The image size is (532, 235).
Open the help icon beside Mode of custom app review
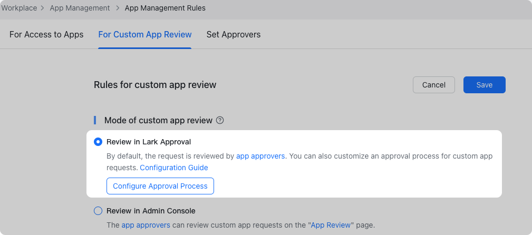220,120
